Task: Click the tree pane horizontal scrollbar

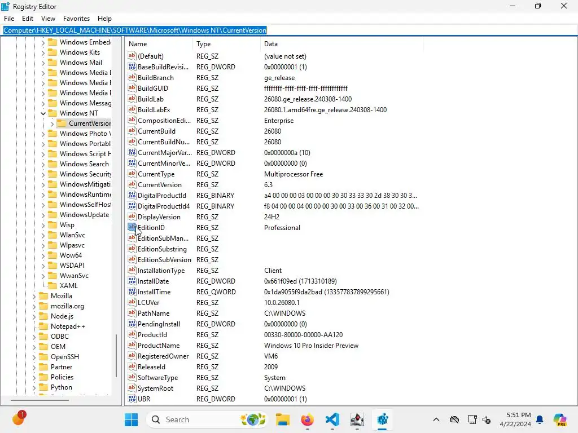Action: pyautogui.click(x=40, y=400)
